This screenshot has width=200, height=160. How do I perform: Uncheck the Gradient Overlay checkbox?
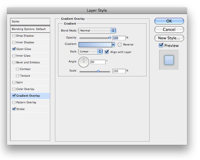(14, 95)
